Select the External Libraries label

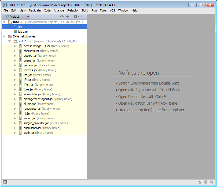click(24, 36)
